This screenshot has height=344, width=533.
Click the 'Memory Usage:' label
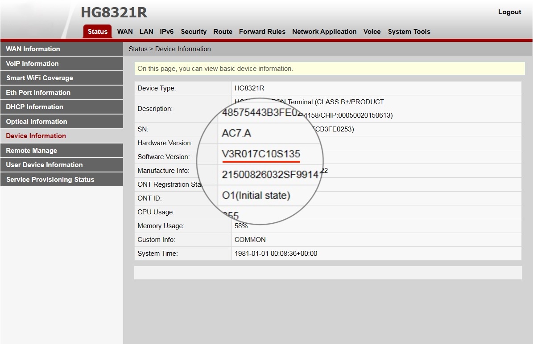pyautogui.click(x=161, y=226)
